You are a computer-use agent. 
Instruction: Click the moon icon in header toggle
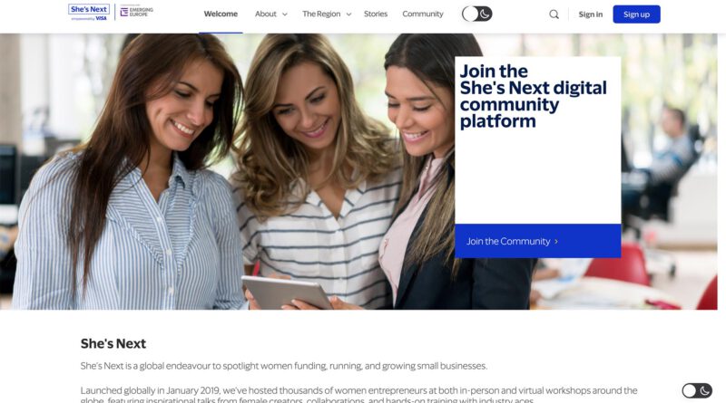pyautogui.click(x=485, y=14)
